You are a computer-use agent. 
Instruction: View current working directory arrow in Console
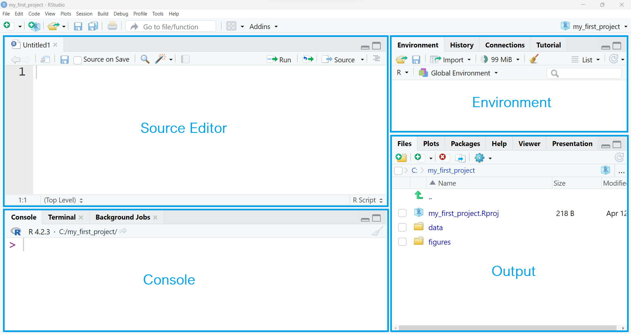[x=123, y=231]
